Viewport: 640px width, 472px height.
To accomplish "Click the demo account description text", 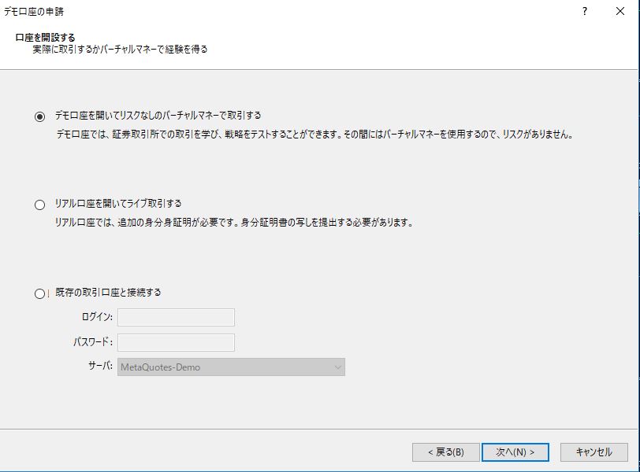I will click(x=314, y=135).
